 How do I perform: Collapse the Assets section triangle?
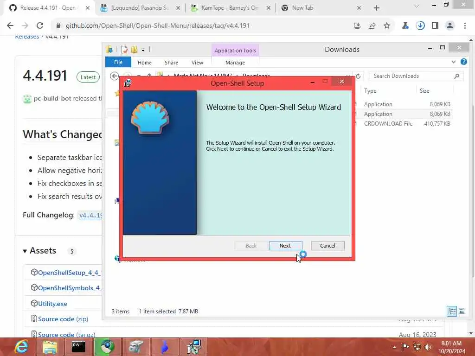pos(25,251)
